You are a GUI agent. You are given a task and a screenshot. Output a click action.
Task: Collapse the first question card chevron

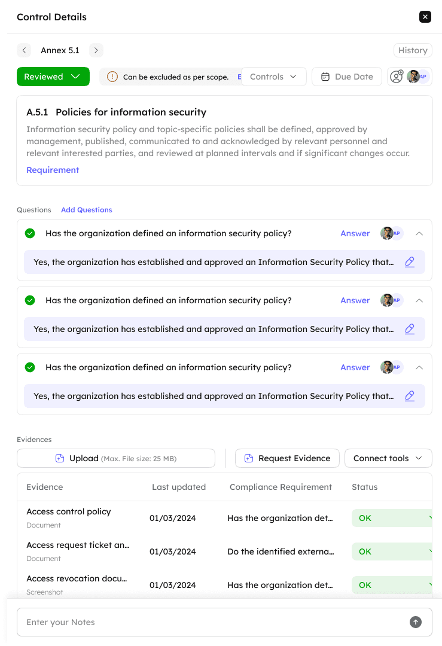(x=419, y=233)
